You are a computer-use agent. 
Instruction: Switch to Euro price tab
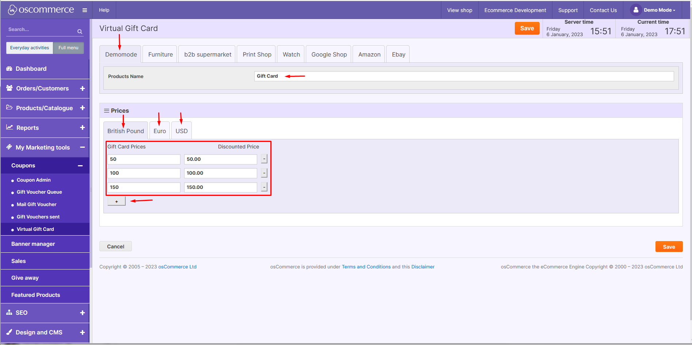click(160, 131)
